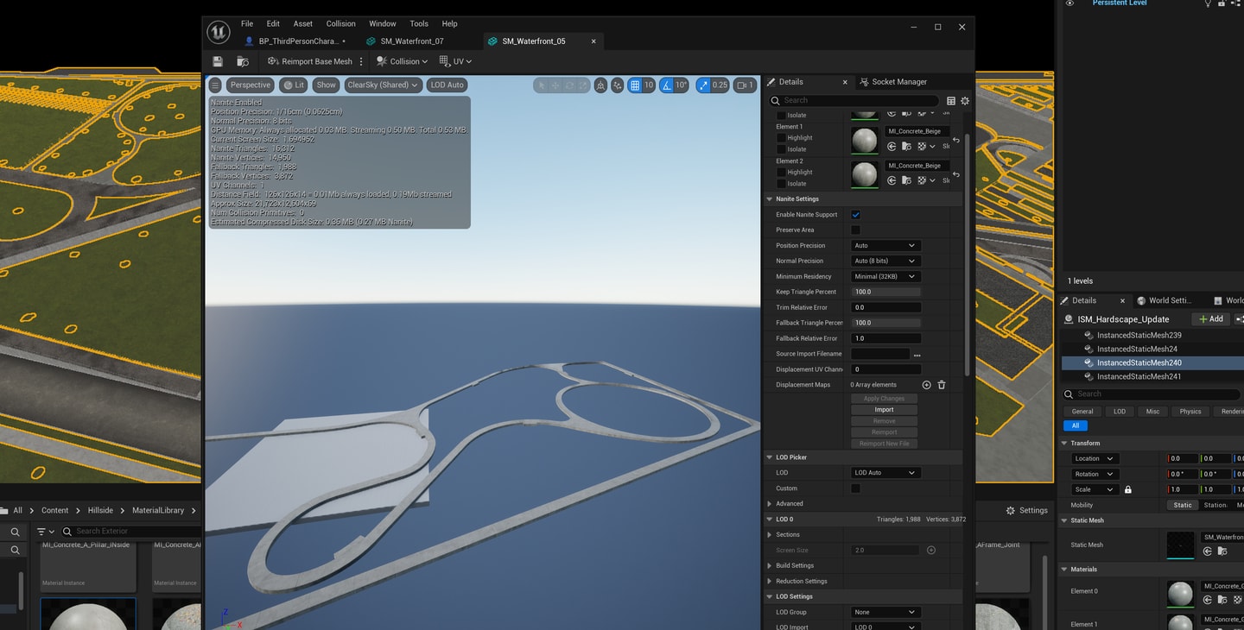Open Position Precision dropdown
Screen dimensions: 1244x630
(x=885, y=245)
